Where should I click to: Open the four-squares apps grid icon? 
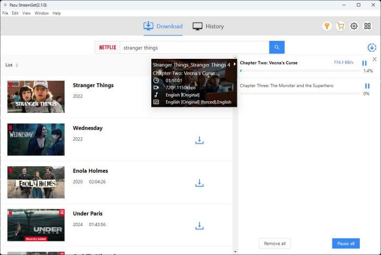[x=367, y=26]
